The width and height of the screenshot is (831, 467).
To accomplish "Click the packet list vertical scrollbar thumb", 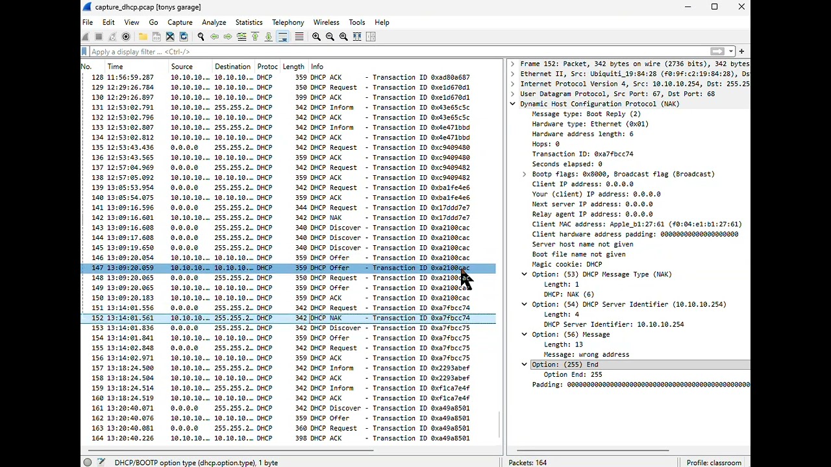I will [499, 425].
